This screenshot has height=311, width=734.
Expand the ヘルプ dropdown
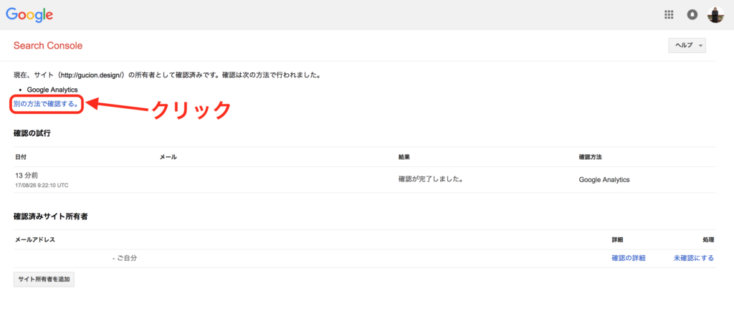point(687,45)
